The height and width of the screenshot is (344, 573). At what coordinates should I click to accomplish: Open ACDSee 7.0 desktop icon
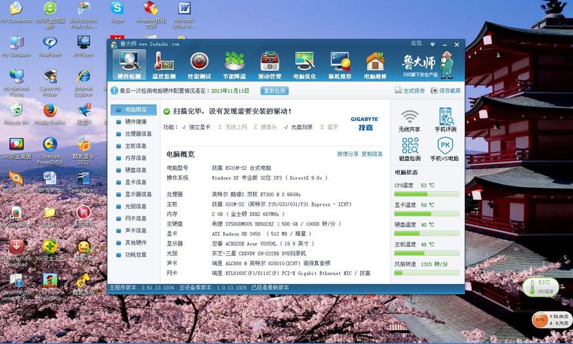[16, 183]
